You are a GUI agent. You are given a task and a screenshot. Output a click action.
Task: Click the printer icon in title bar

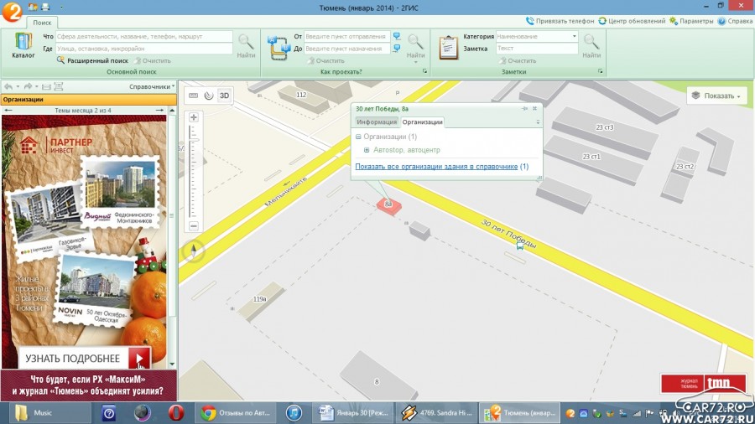tap(45, 7)
